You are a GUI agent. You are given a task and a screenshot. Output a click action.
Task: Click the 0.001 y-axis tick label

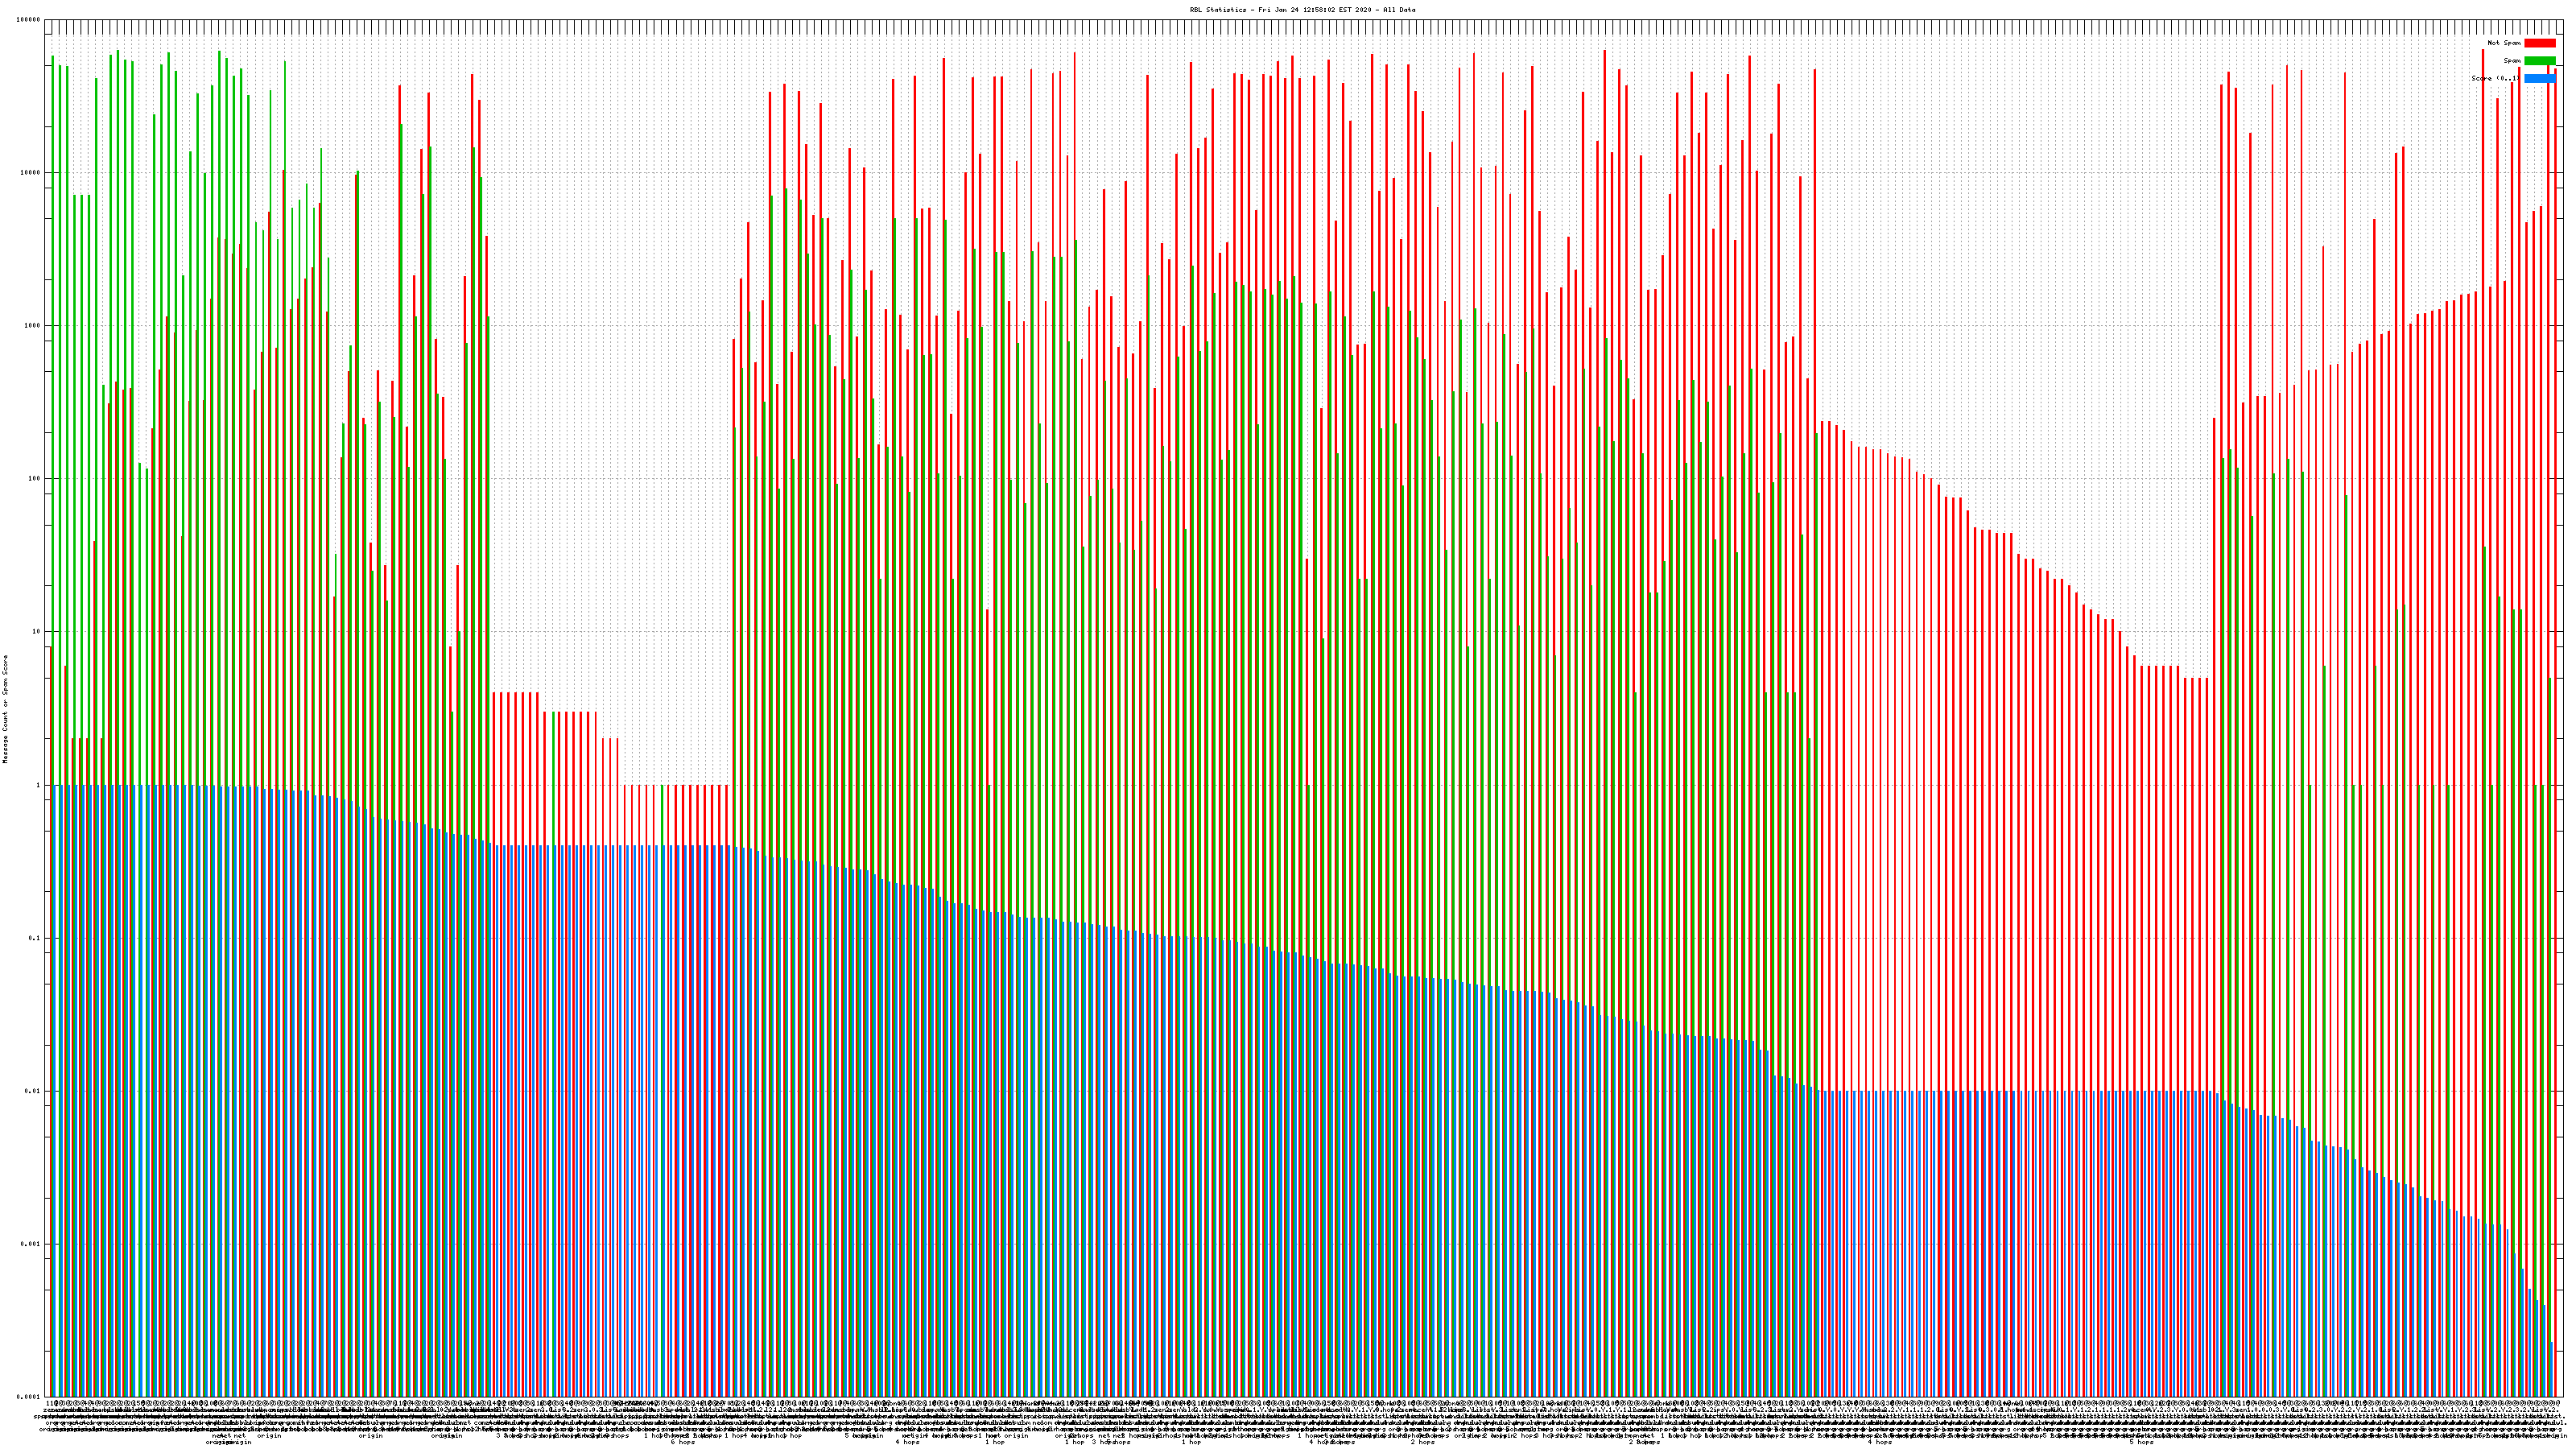point(30,1244)
